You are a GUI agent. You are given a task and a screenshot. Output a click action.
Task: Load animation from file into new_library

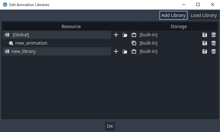point(125,51)
